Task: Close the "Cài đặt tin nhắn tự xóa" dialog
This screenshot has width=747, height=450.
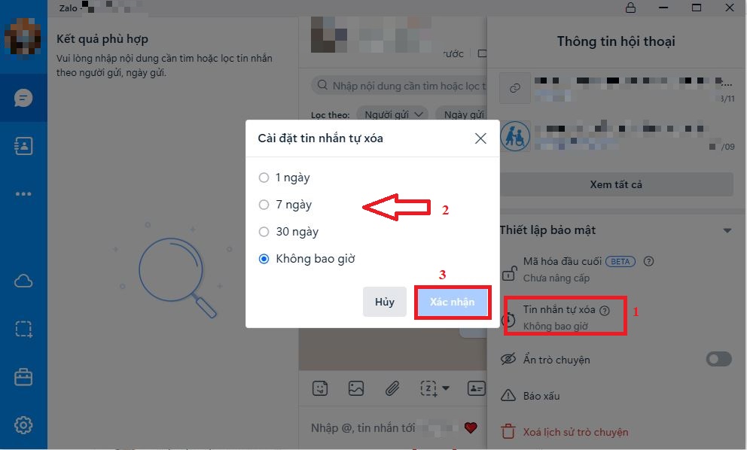Action: pyautogui.click(x=480, y=138)
